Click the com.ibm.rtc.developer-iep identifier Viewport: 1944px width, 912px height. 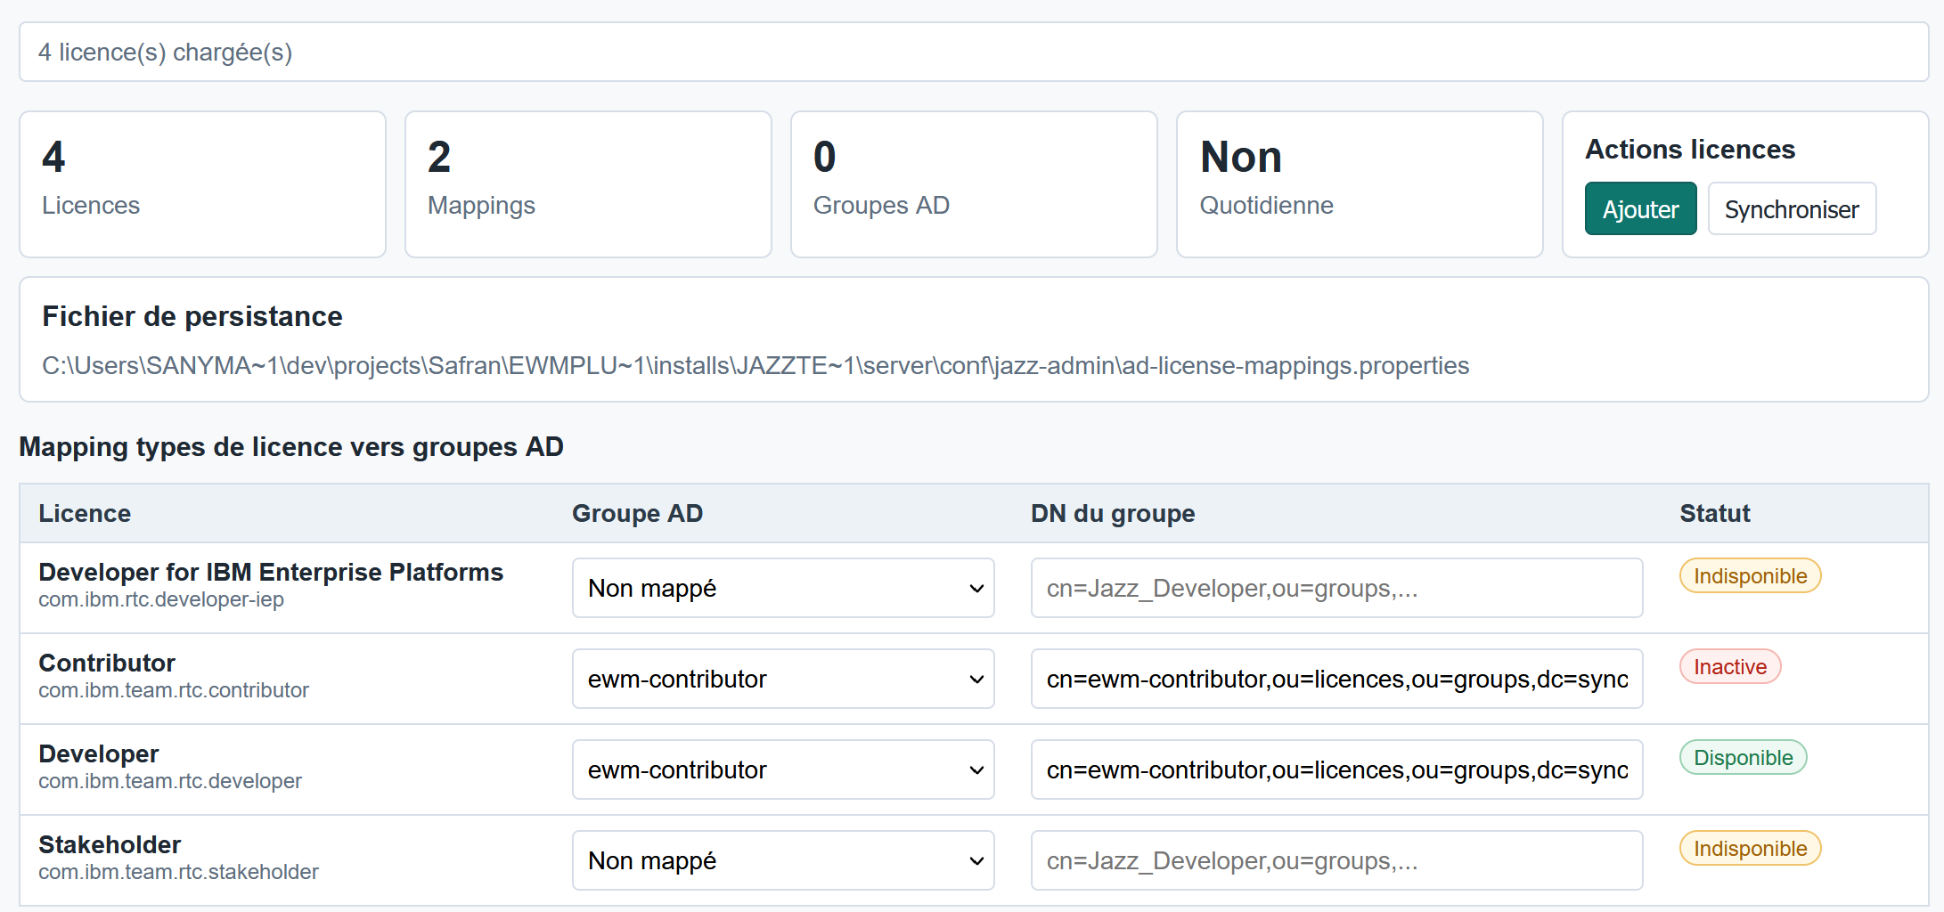coord(161,599)
